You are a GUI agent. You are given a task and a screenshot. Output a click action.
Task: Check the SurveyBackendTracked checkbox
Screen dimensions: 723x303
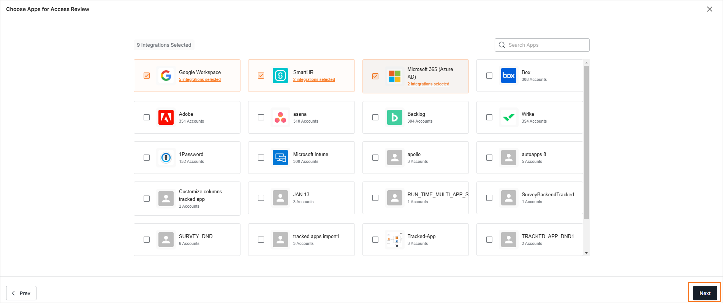(489, 198)
